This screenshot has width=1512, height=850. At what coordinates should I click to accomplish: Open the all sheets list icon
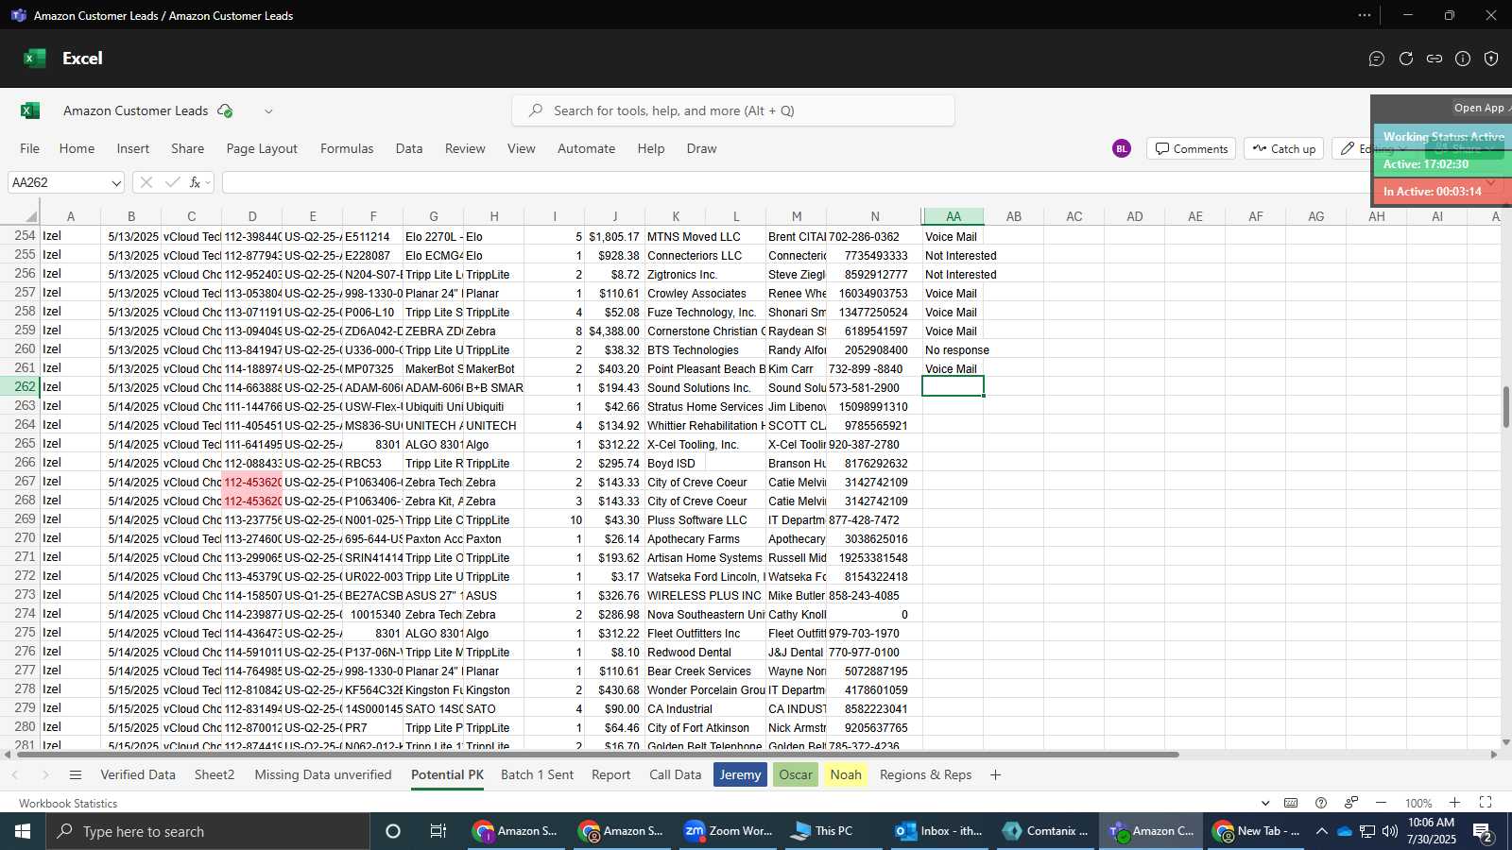pos(76,775)
